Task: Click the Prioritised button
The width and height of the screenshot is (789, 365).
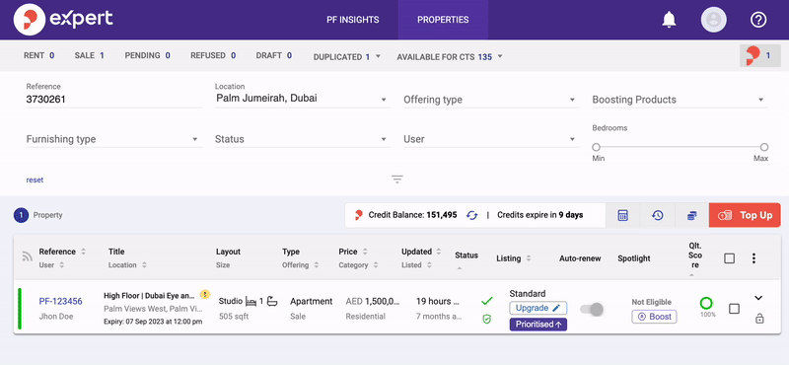Action: 538,325
